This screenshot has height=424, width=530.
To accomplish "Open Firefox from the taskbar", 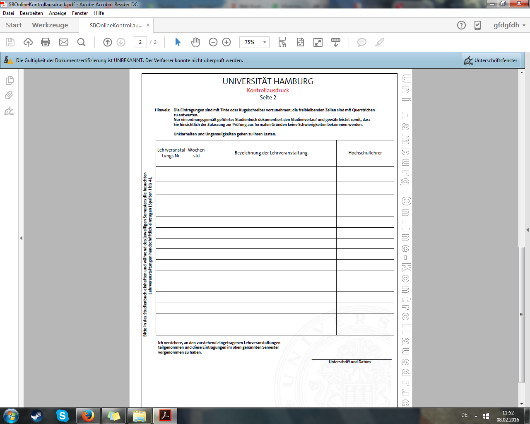I will (88, 416).
